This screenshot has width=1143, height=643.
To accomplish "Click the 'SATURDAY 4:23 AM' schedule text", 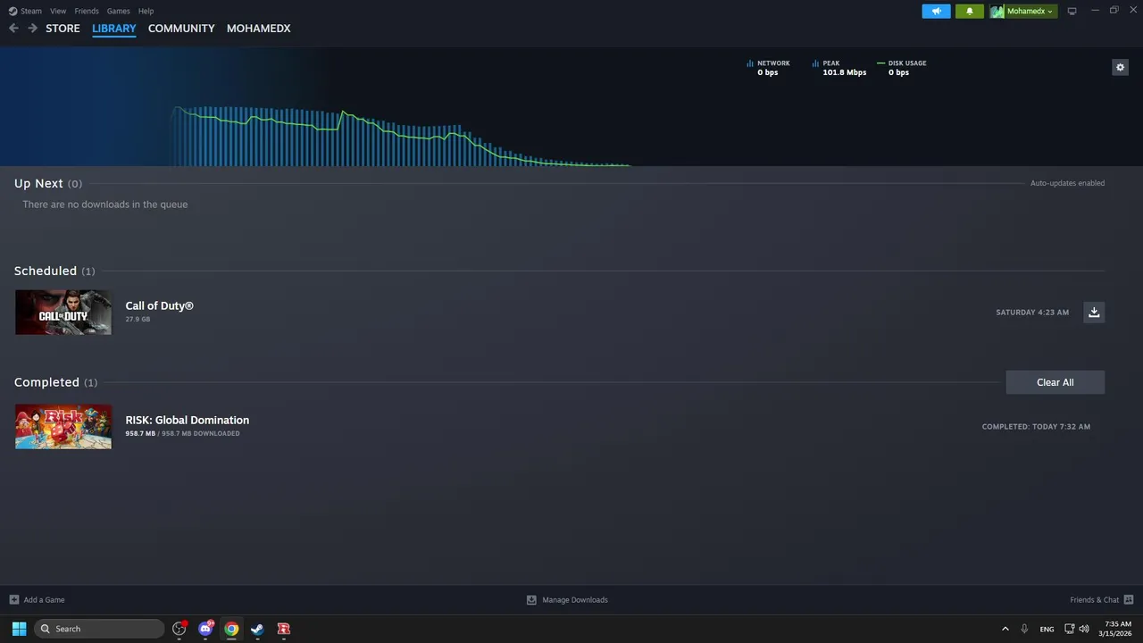I will (x=1032, y=313).
